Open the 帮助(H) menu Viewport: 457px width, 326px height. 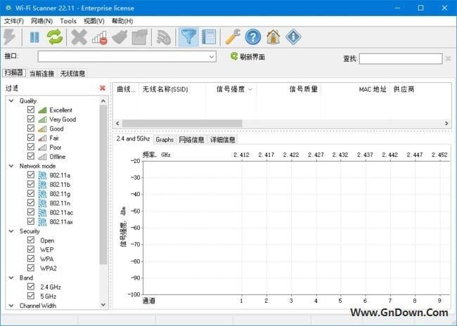pyautogui.click(x=122, y=21)
